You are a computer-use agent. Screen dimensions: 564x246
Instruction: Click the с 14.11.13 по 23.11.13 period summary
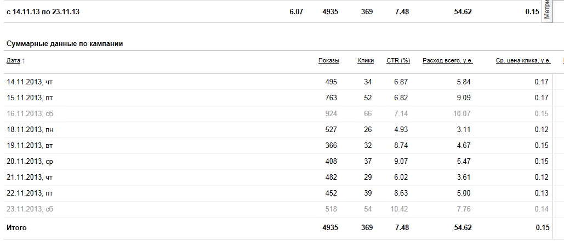(x=43, y=12)
